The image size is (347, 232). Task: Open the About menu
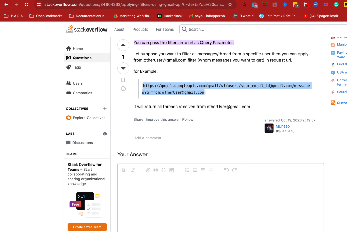coord(119,29)
